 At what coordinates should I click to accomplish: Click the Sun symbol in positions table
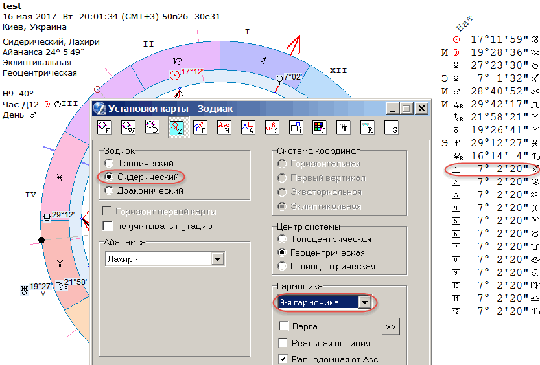tap(456, 40)
